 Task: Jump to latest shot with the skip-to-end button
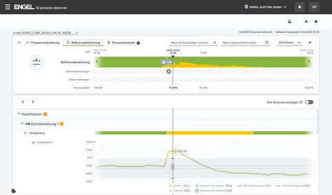pyautogui.click(x=310, y=43)
